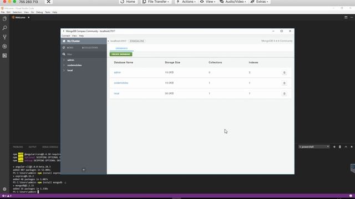Open VS Code Source Control icon

(x=4, y=37)
